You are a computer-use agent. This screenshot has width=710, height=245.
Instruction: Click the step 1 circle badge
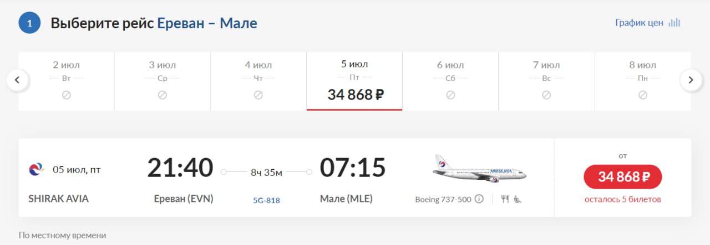coord(29,23)
